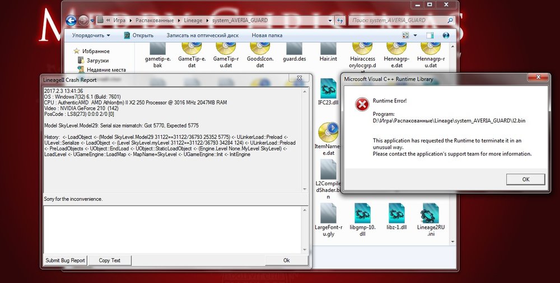Click the Submit Bug Report button

tap(66, 260)
